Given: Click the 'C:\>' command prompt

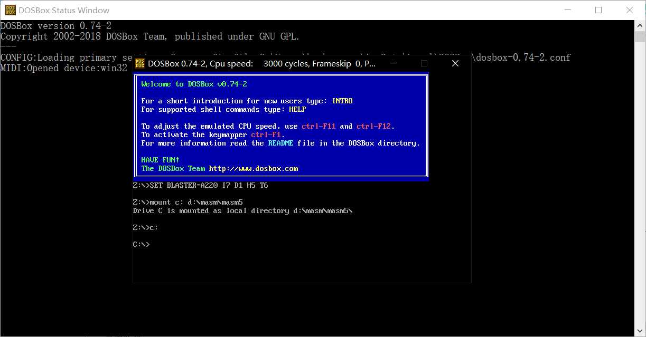Looking at the screenshot, I should 141,244.
